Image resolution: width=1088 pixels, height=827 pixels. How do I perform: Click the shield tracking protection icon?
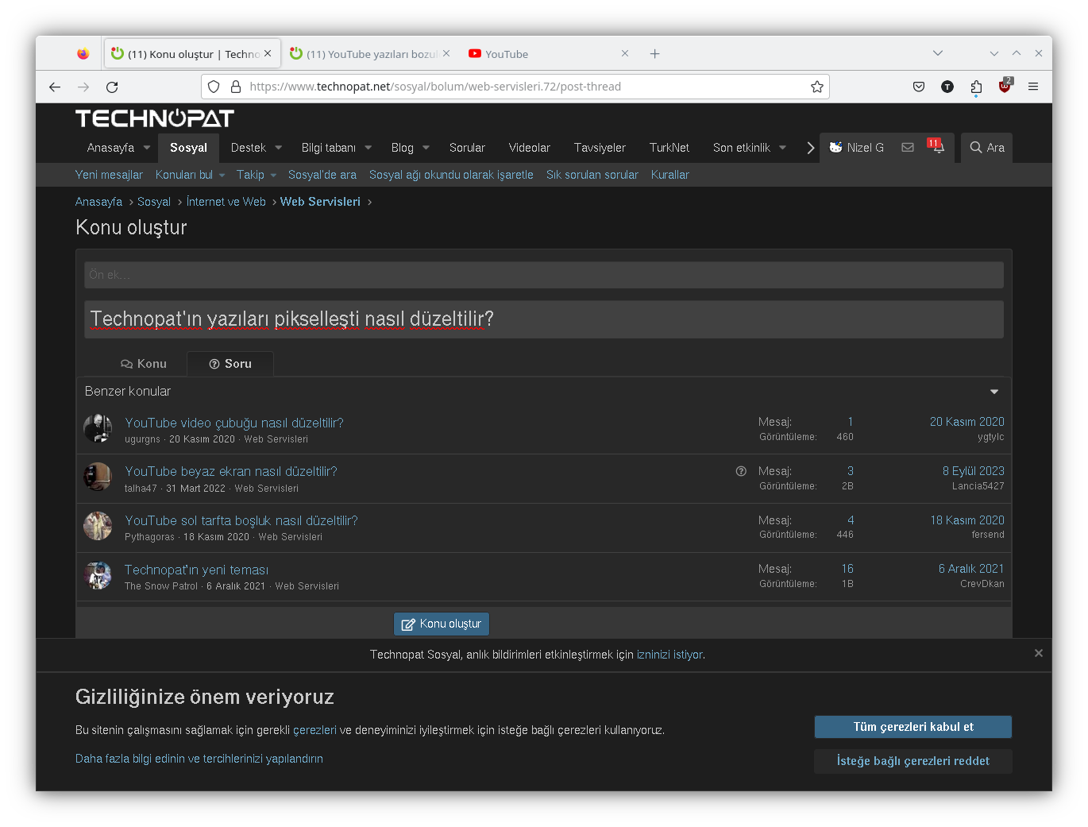pyautogui.click(x=214, y=87)
